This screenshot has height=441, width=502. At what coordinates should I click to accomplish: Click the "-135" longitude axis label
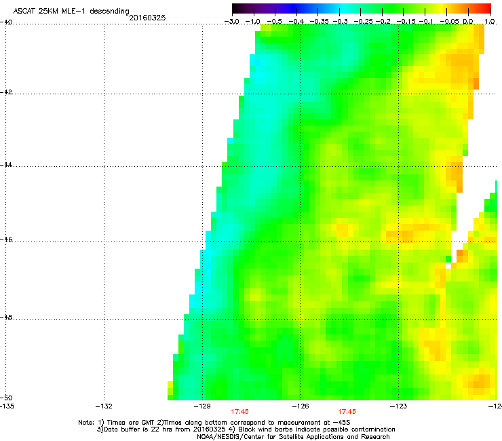tap(7, 406)
